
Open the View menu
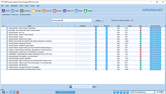pyautogui.click(x=7, y=6)
